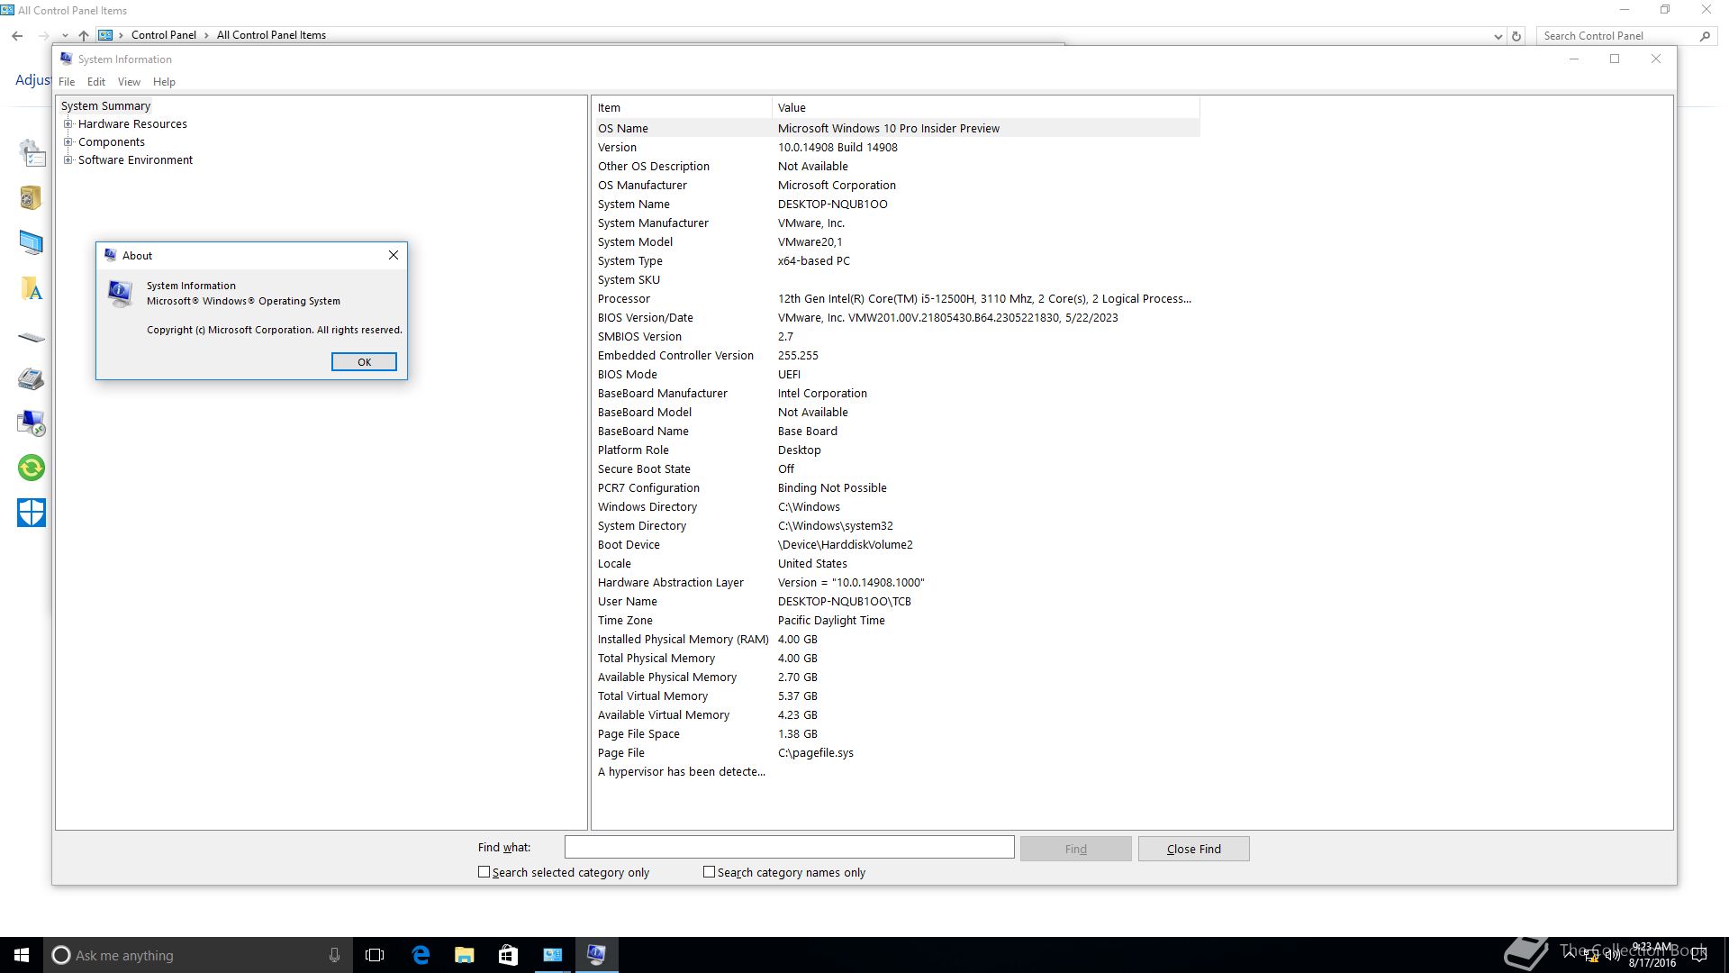
Task: Click Control Panel breadcrumb link
Action: coord(163,35)
